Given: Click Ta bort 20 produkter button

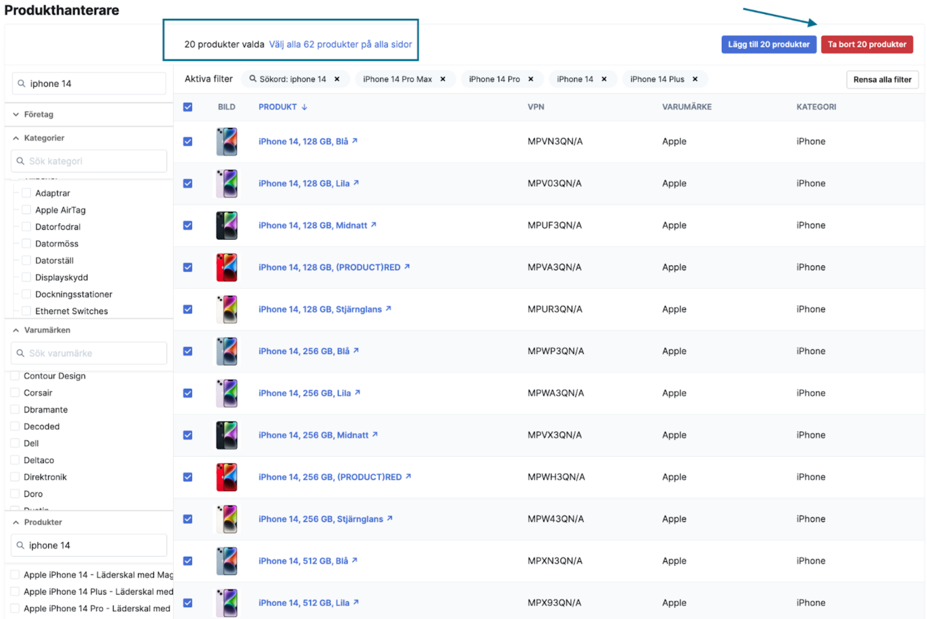Looking at the screenshot, I should [867, 44].
